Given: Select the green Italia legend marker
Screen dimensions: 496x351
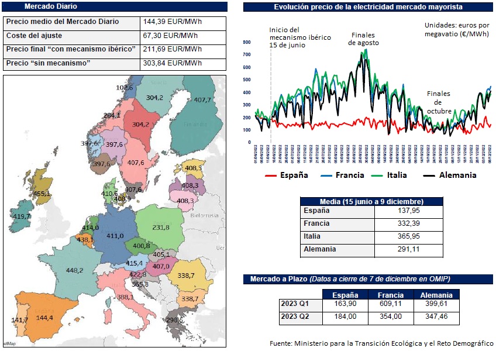Looking at the screenshot, I should point(381,175).
